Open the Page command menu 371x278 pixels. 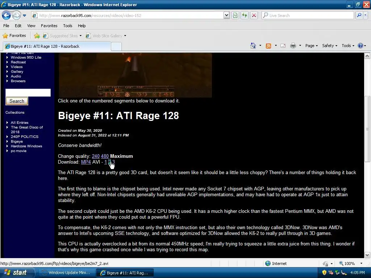311,46
